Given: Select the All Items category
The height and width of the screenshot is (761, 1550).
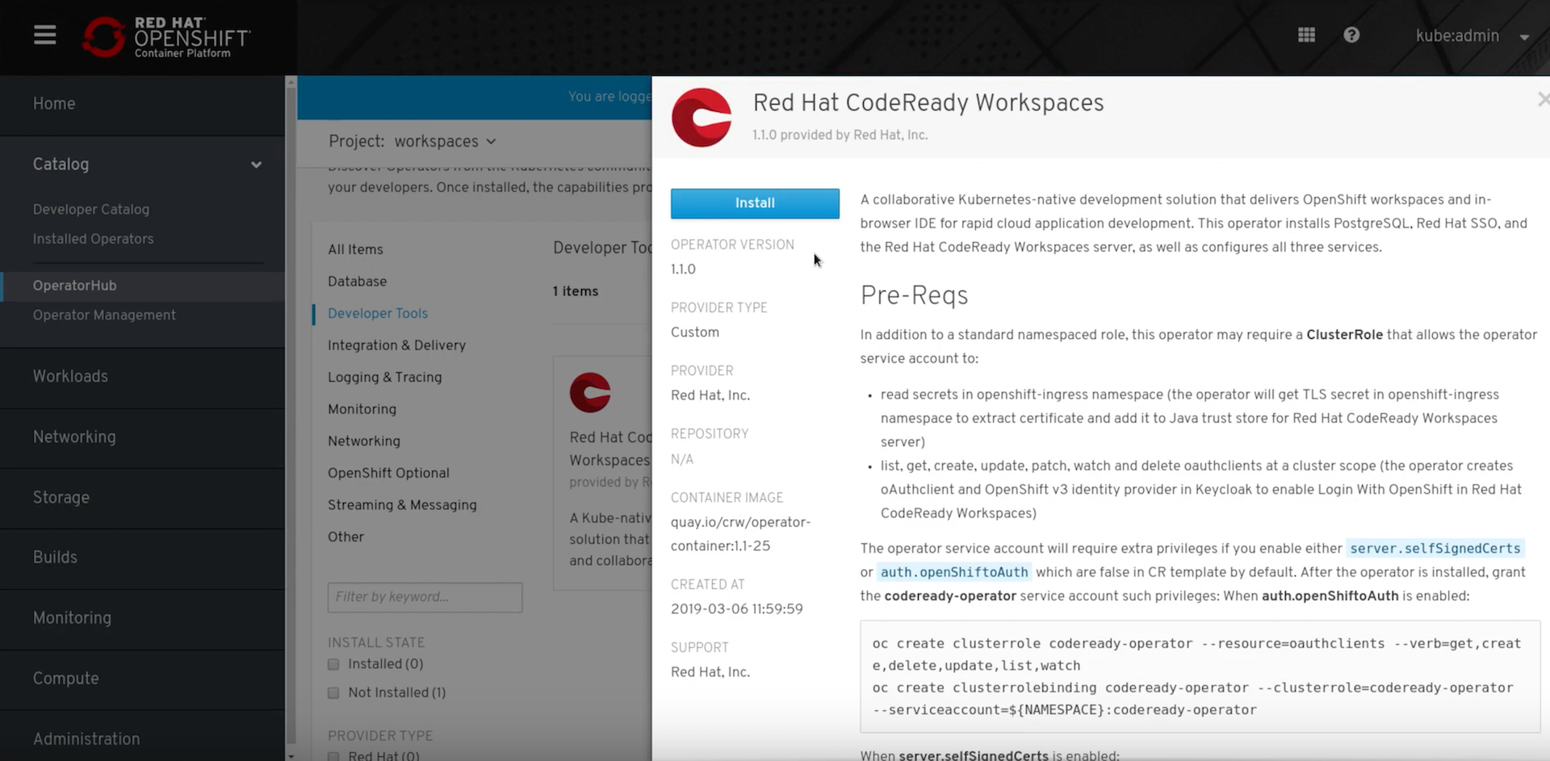Looking at the screenshot, I should 355,249.
